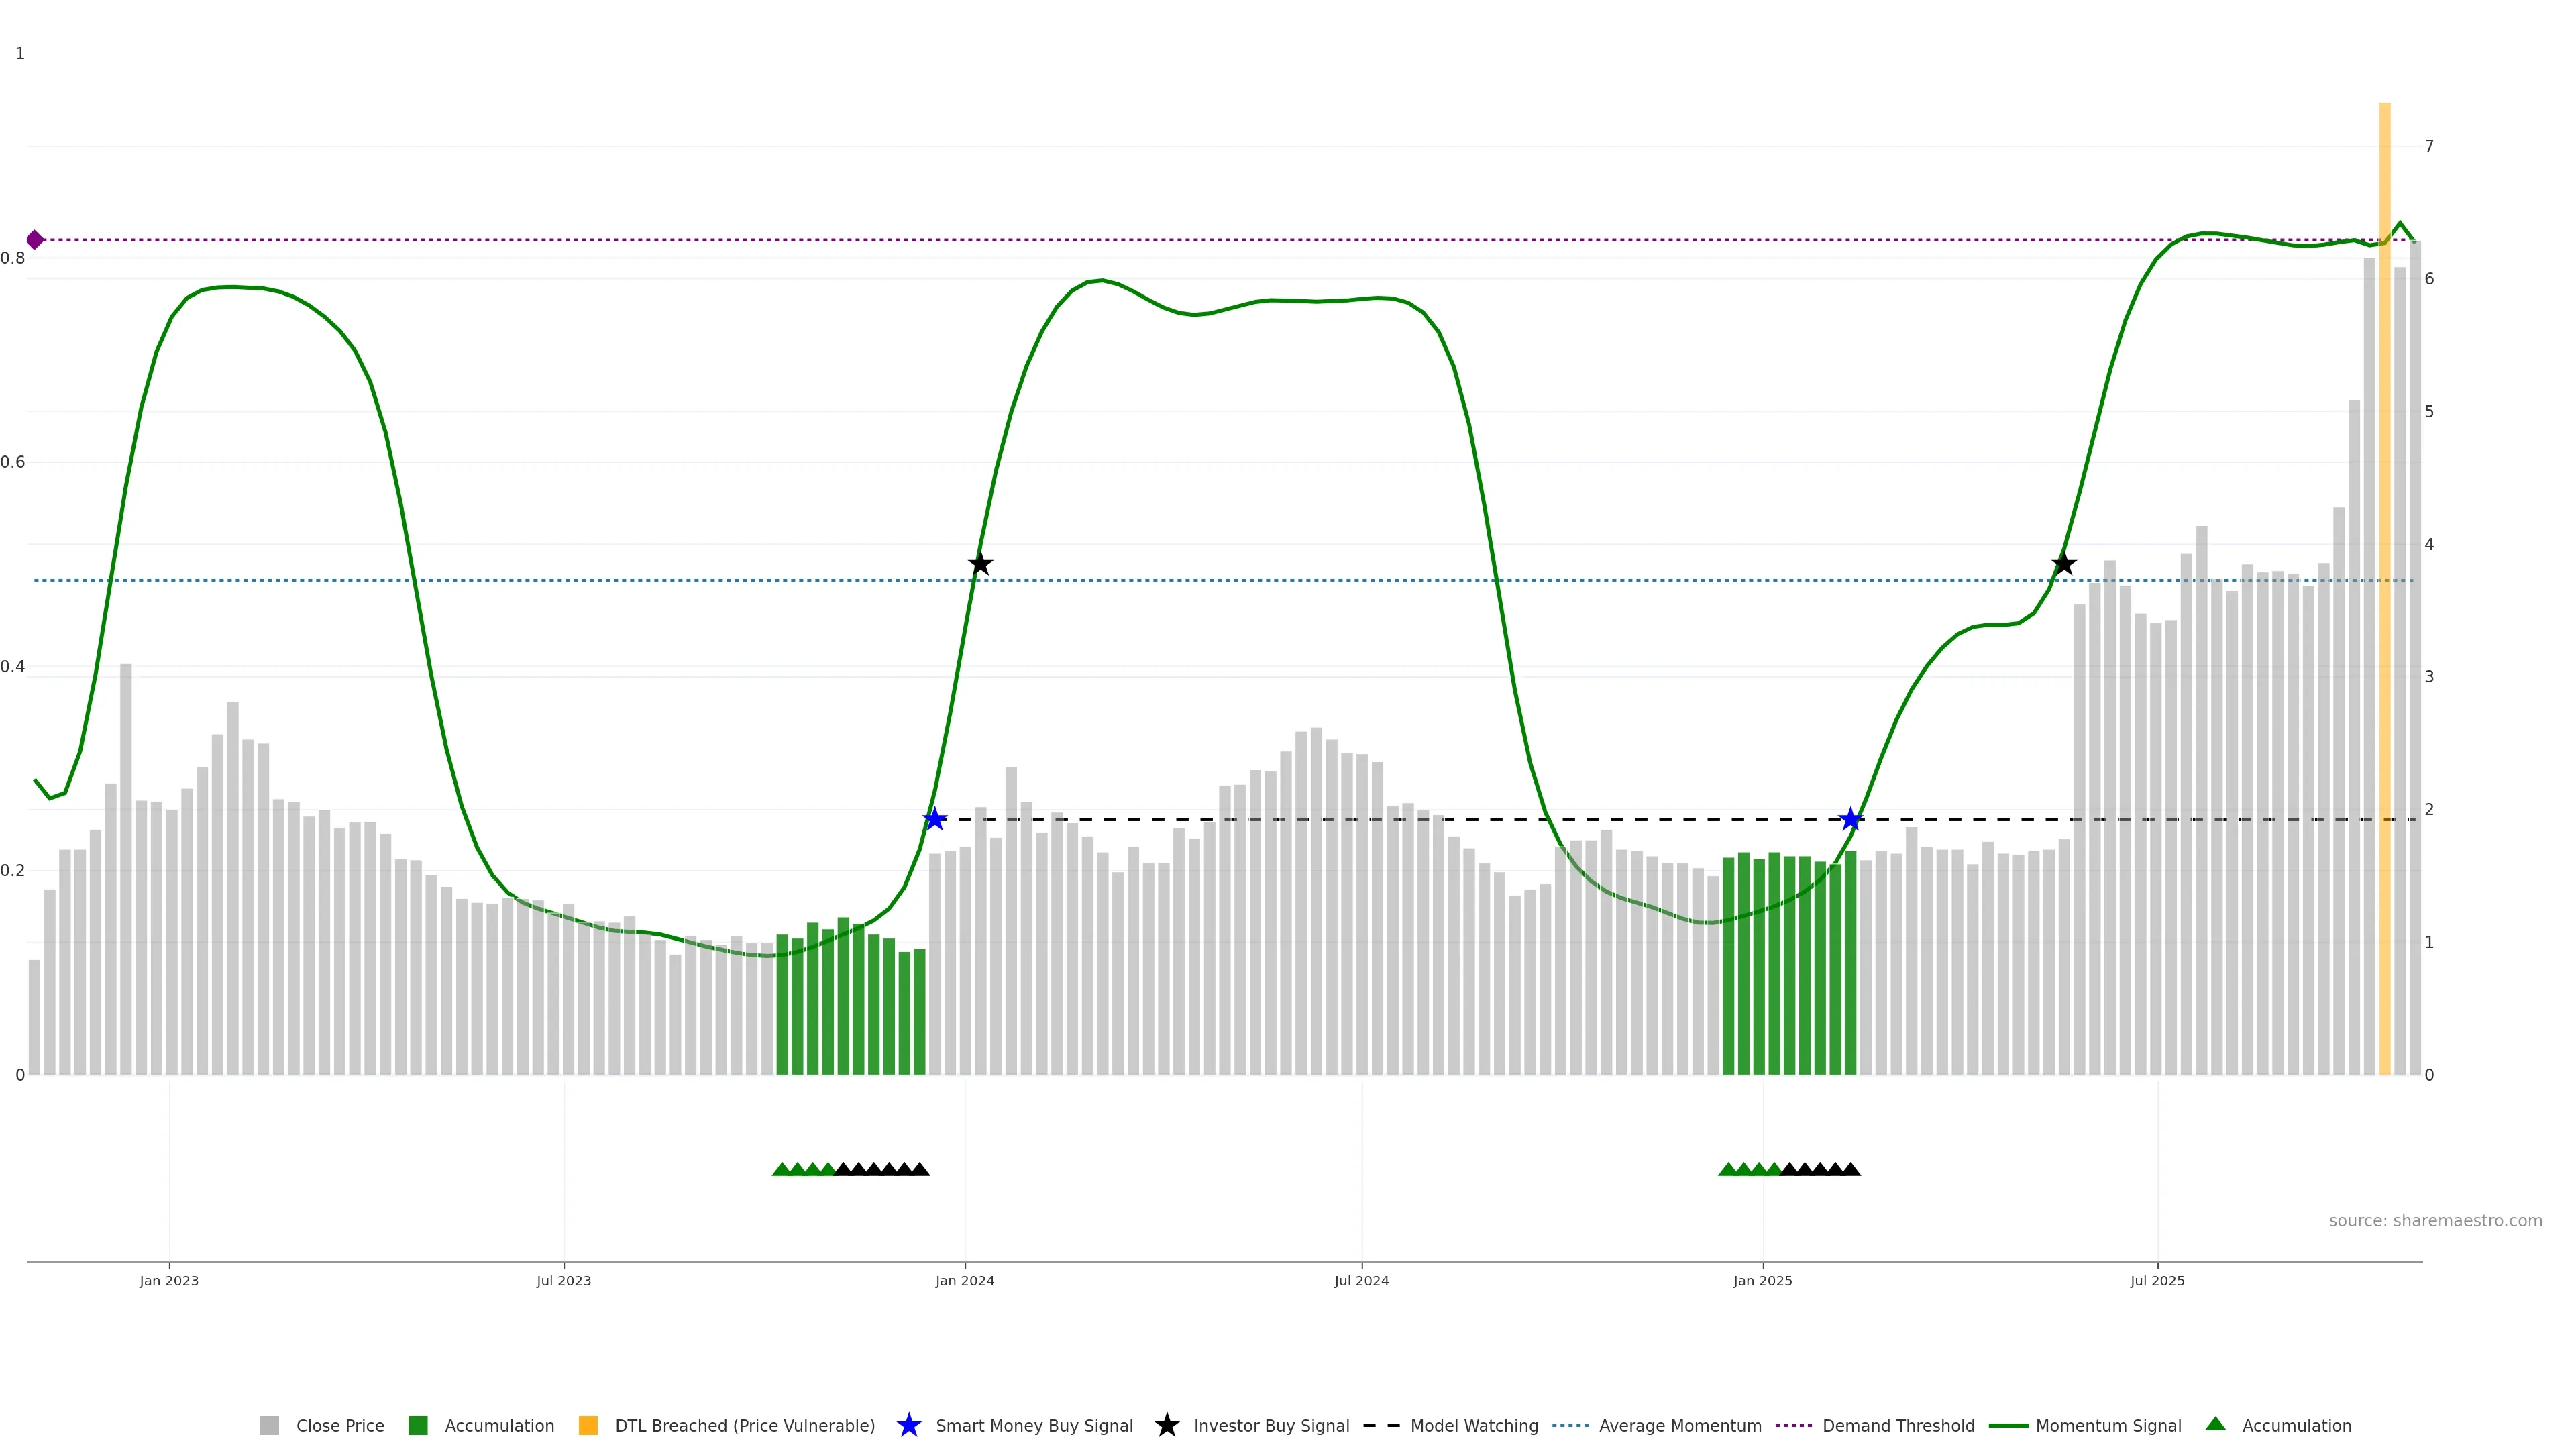Click the black star before Jul 2025
The width and height of the screenshot is (2576, 1449).
coord(2063,564)
